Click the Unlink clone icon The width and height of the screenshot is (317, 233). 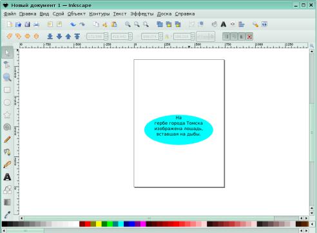point(178,24)
